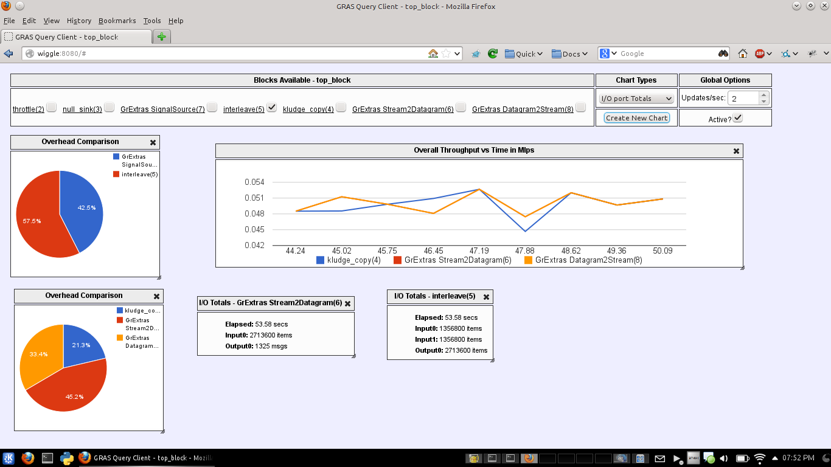The width and height of the screenshot is (831, 467).
Task: Click the blue kludge_copy(4) legend swatch in throughput chart
Action: pos(320,260)
